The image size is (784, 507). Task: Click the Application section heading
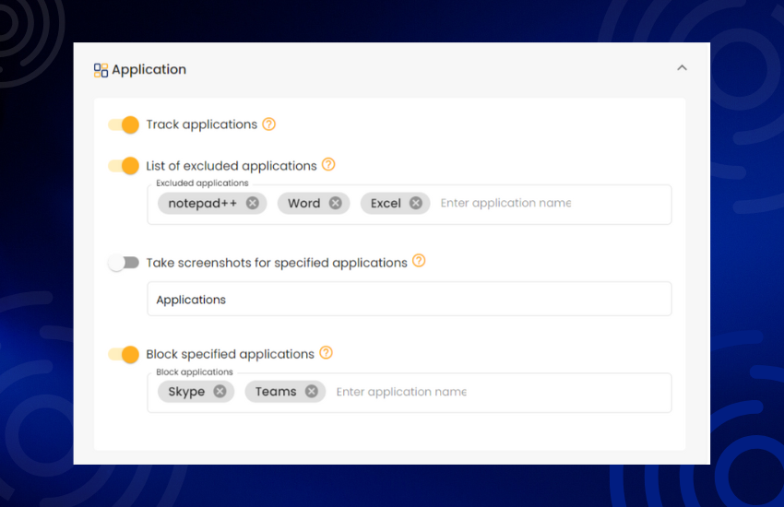tap(149, 69)
